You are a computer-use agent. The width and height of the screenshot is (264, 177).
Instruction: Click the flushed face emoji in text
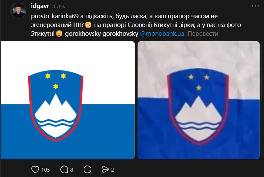pyautogui.click(x=88, y=25)
